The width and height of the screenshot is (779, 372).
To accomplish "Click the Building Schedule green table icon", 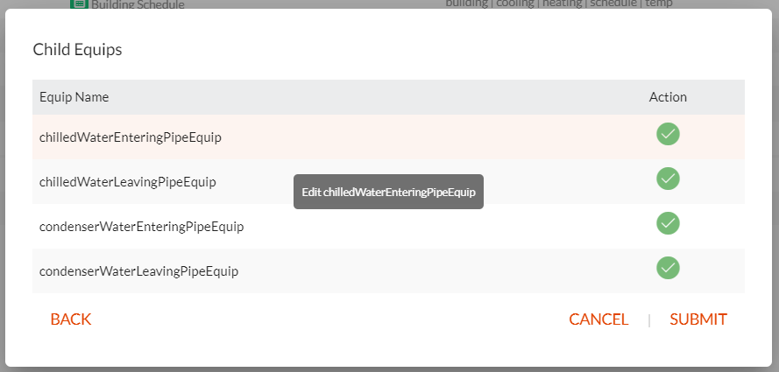I will point(79,4).
